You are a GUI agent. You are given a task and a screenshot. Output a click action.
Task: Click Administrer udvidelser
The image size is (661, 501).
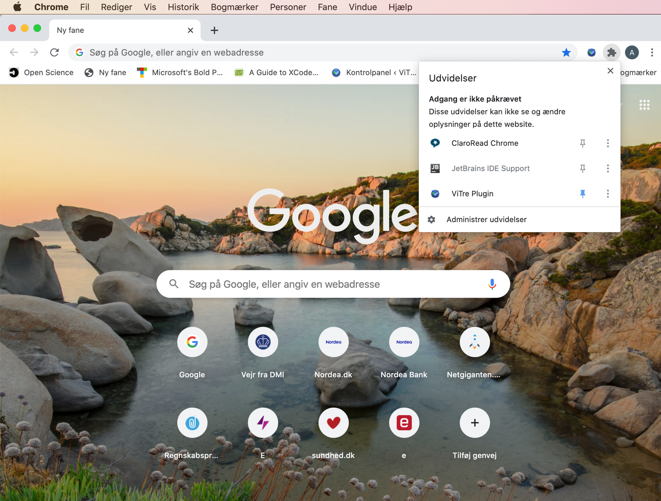486,220
